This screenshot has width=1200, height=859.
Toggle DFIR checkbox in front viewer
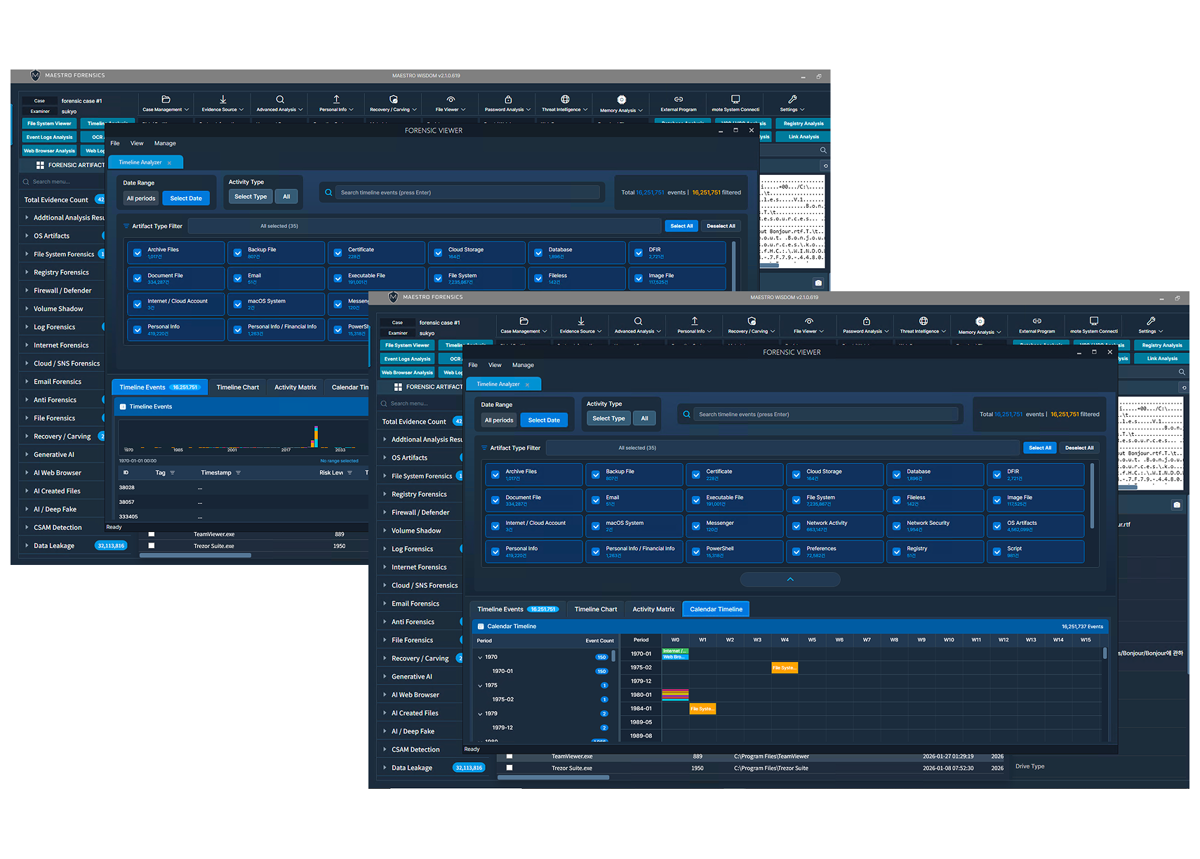pyautogui.click(x=997, y=474)
